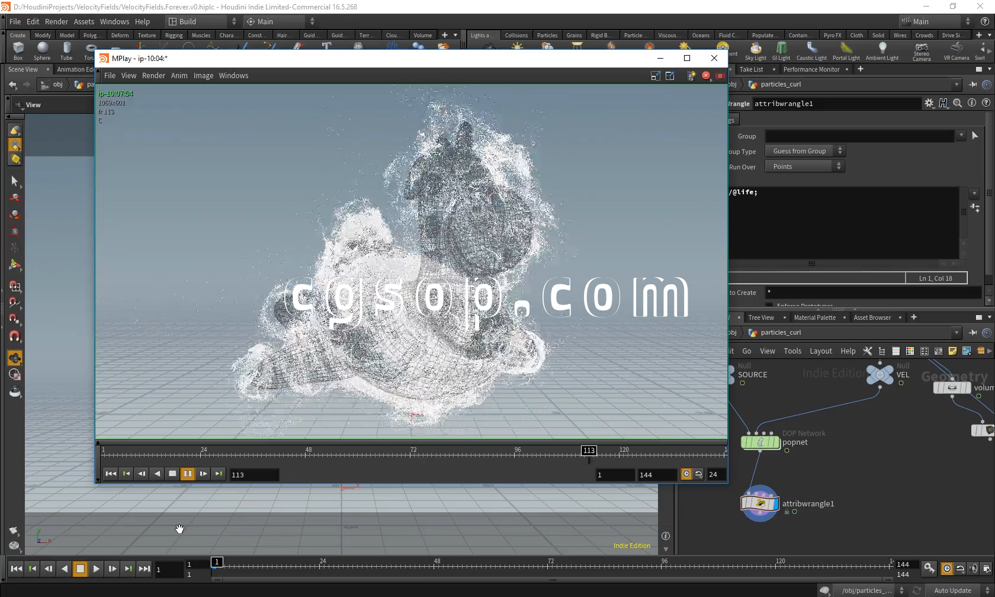Add an Ambient Light from the shelf

click(882, 52)
